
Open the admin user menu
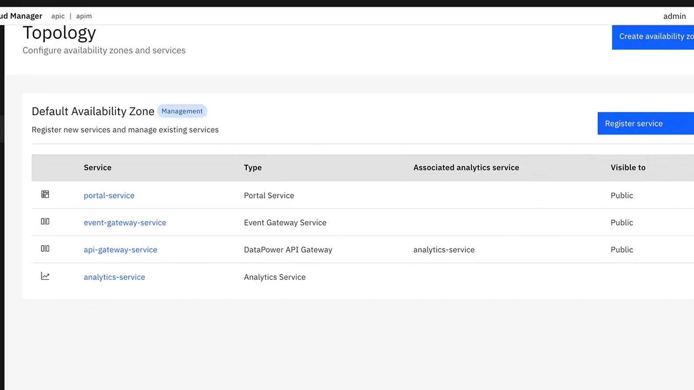(674, 16)
